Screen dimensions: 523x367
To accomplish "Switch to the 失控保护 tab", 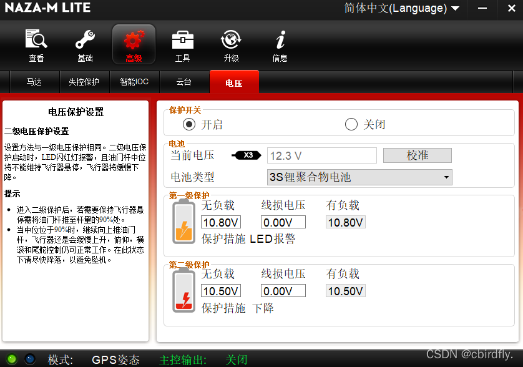I will (x=84, y=82).
